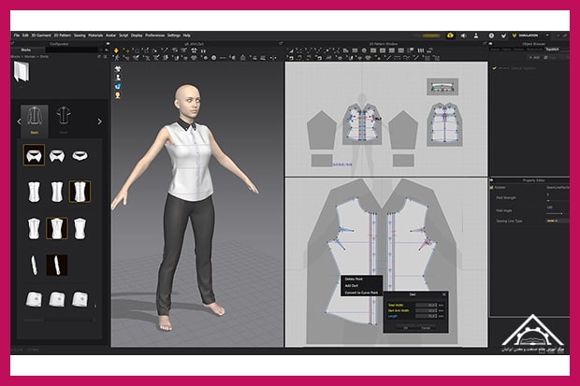Open the Sewing menu
This screenshot has height=386, width=580.
[80, 36]
